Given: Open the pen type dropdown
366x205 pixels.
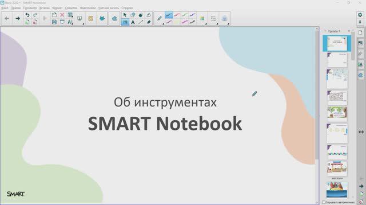Looking at the screenshot, I should 160,18.
